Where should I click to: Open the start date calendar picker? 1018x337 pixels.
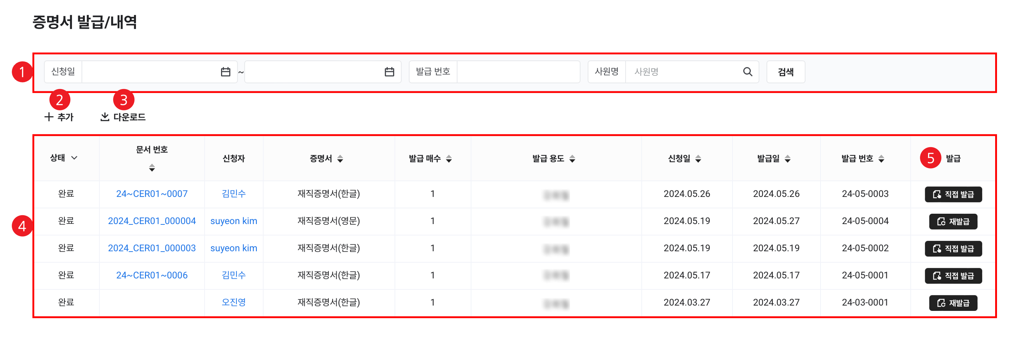(x=225, y=72)
